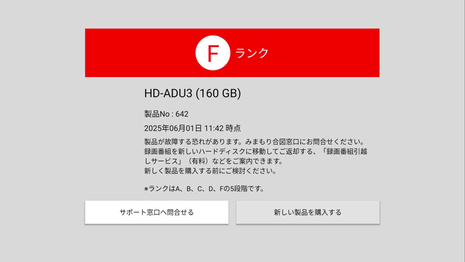Image resolution: width=465 pixels, height=262 pixels.
Task: Click the ※ランクは footnote beginning
Action: point(159,189)
